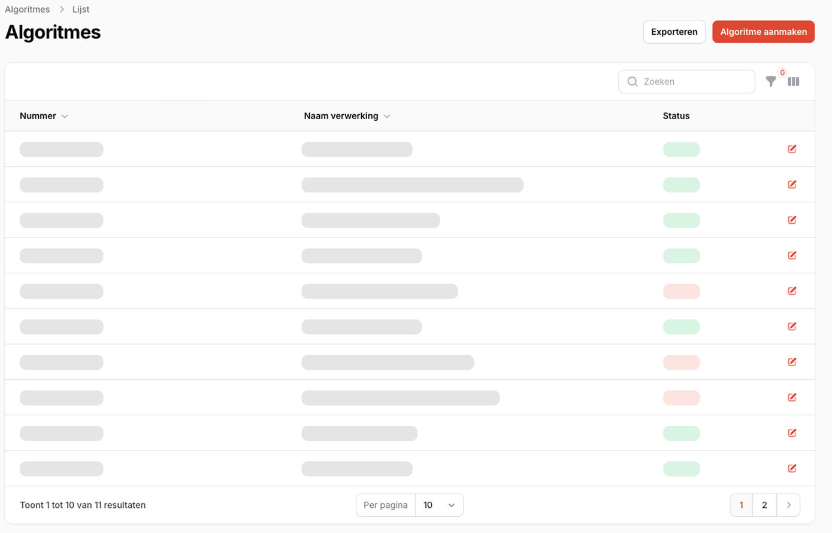Click edit icon in the seventh row

point(792,362)
